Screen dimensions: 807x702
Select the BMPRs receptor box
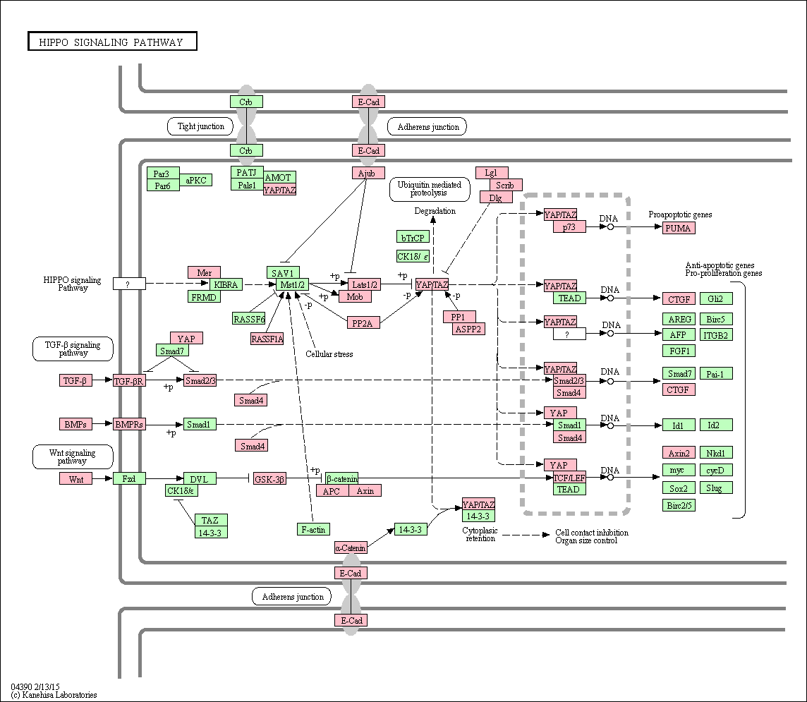(130, 425)
